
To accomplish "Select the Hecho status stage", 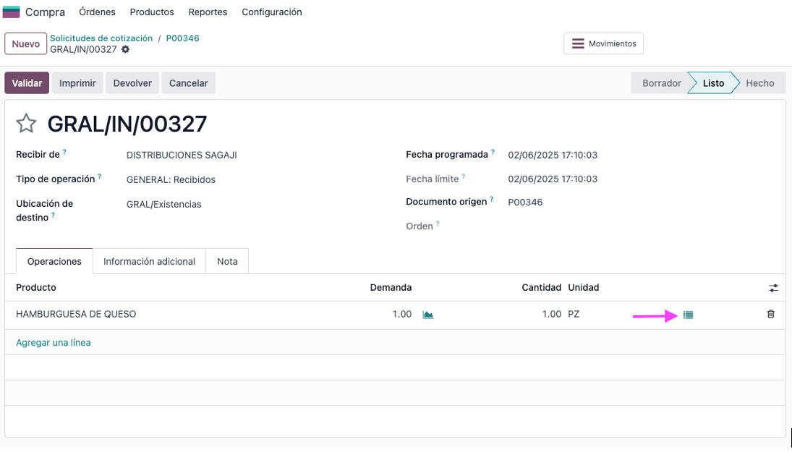I will [759, 82].
